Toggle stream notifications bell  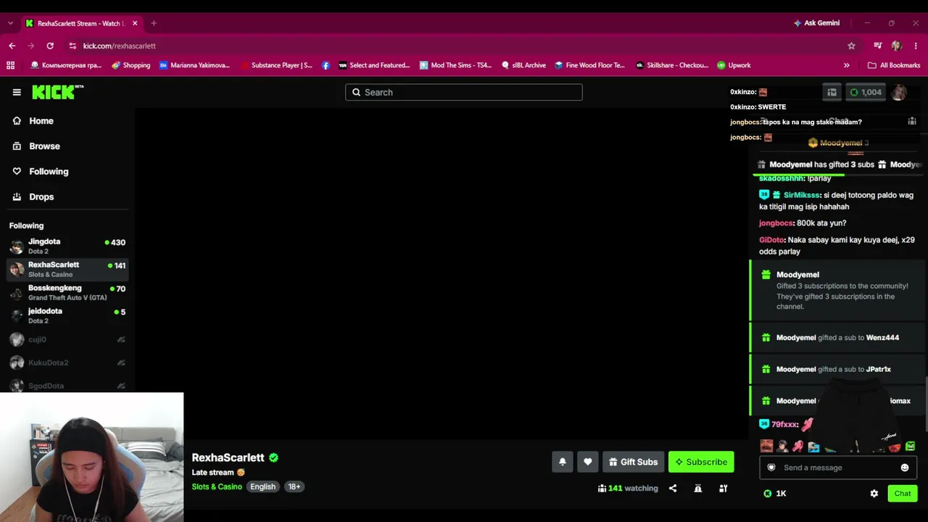[x=563, y=462]
